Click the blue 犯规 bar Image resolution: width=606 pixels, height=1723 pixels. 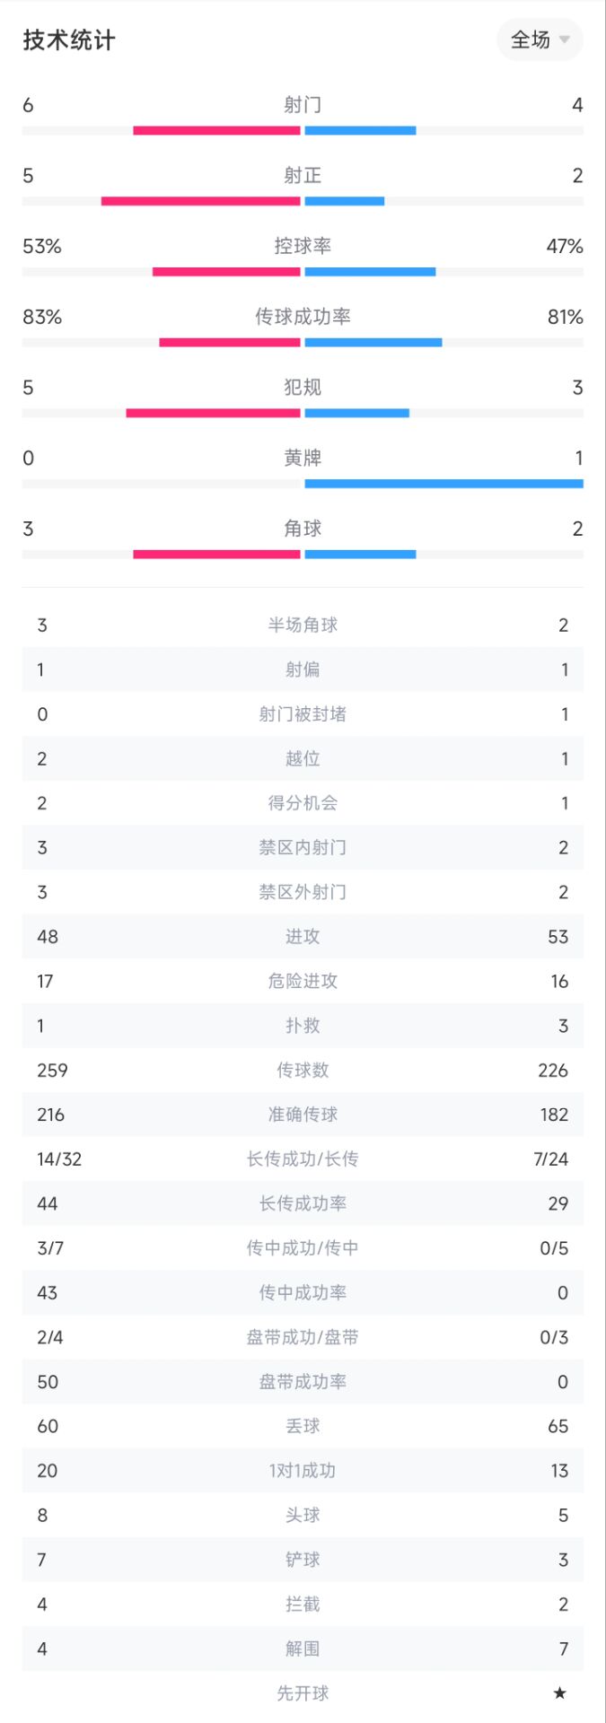point(356,414)
